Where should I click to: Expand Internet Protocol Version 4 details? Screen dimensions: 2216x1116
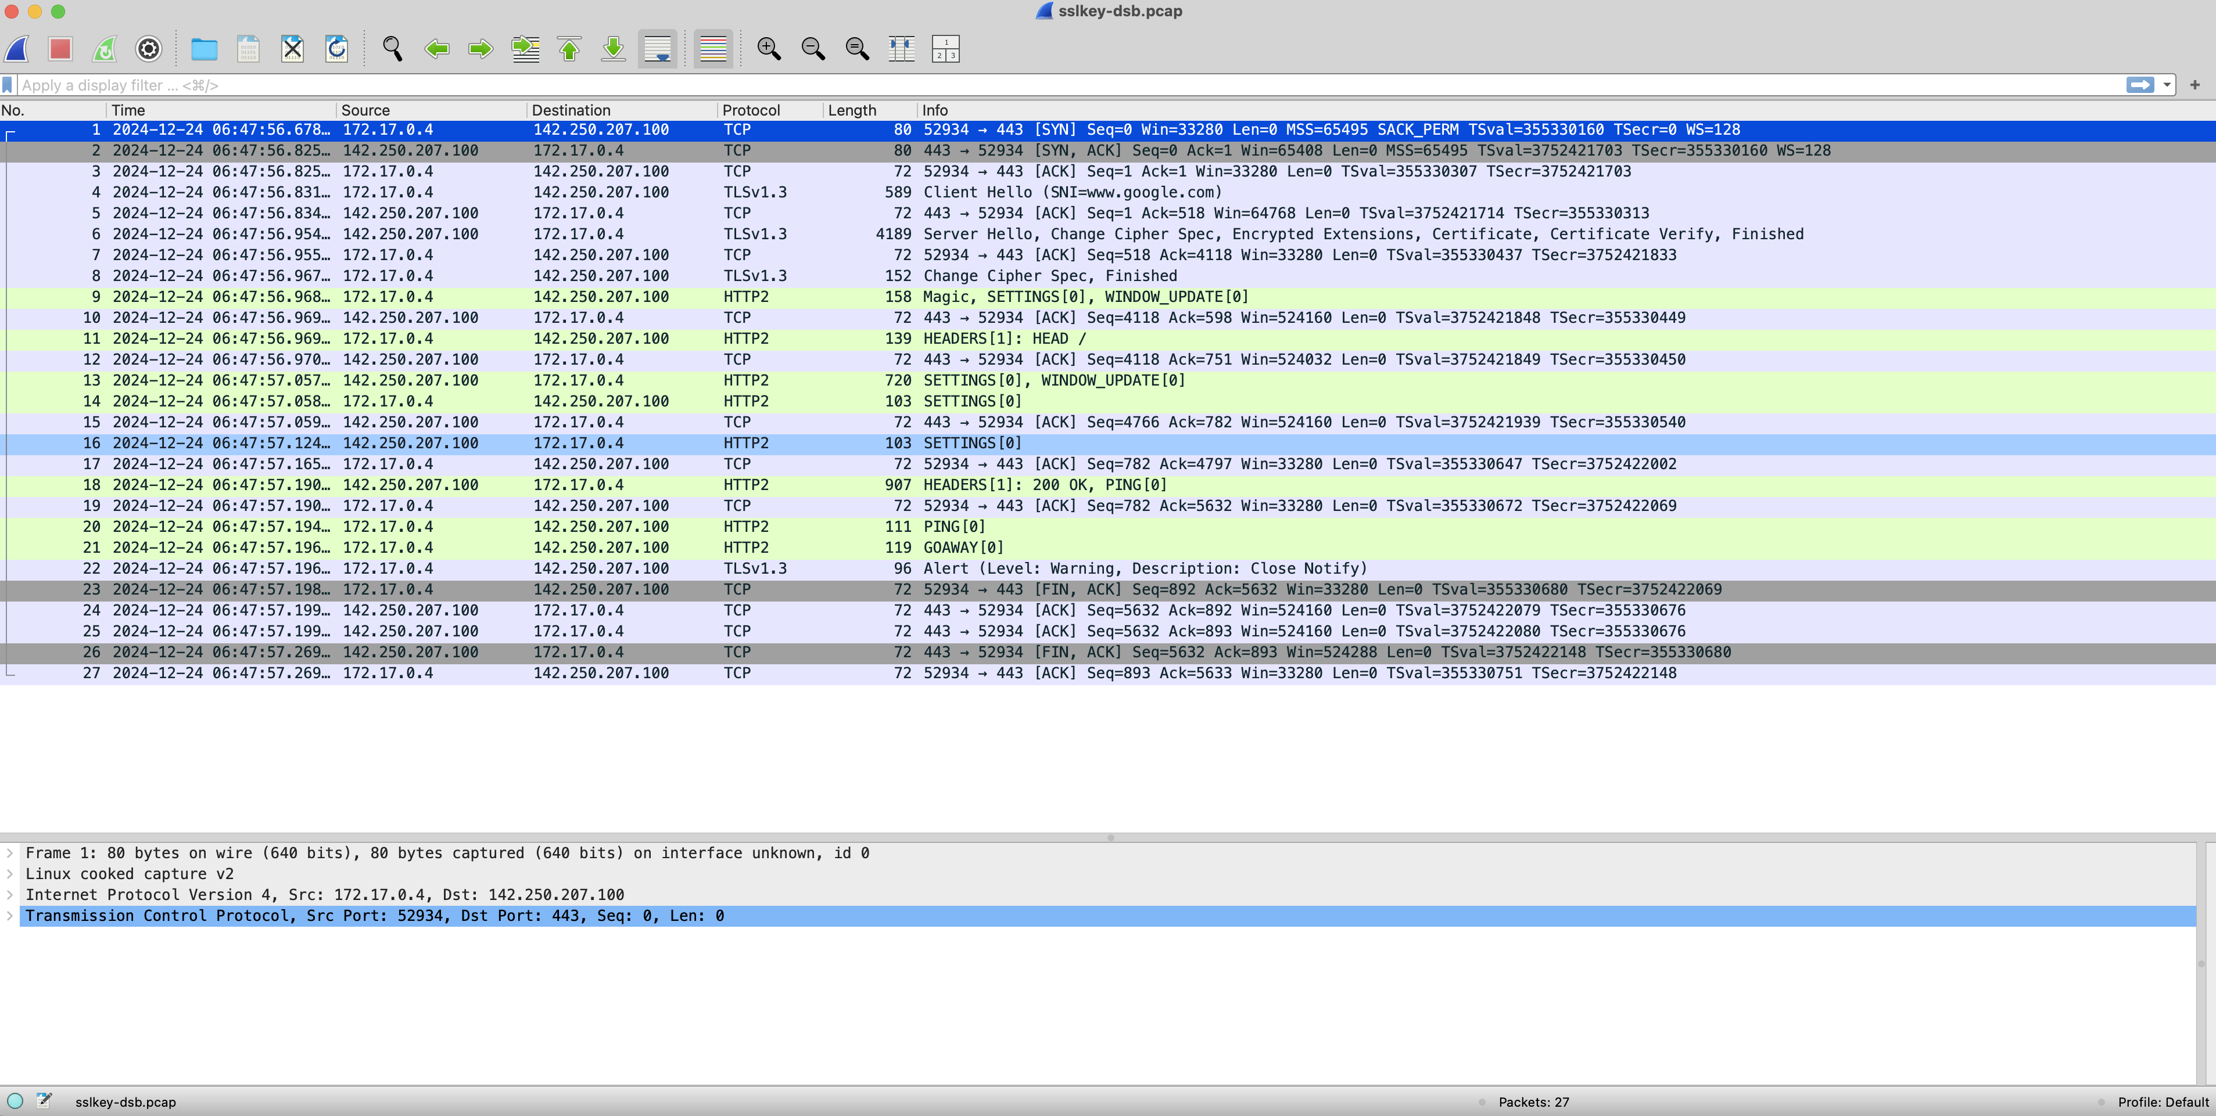pos(9,895)
